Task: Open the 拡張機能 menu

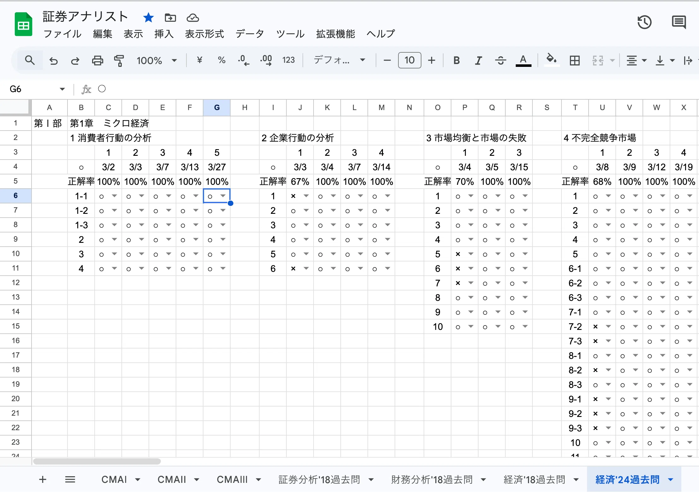Action: [336, 34]
